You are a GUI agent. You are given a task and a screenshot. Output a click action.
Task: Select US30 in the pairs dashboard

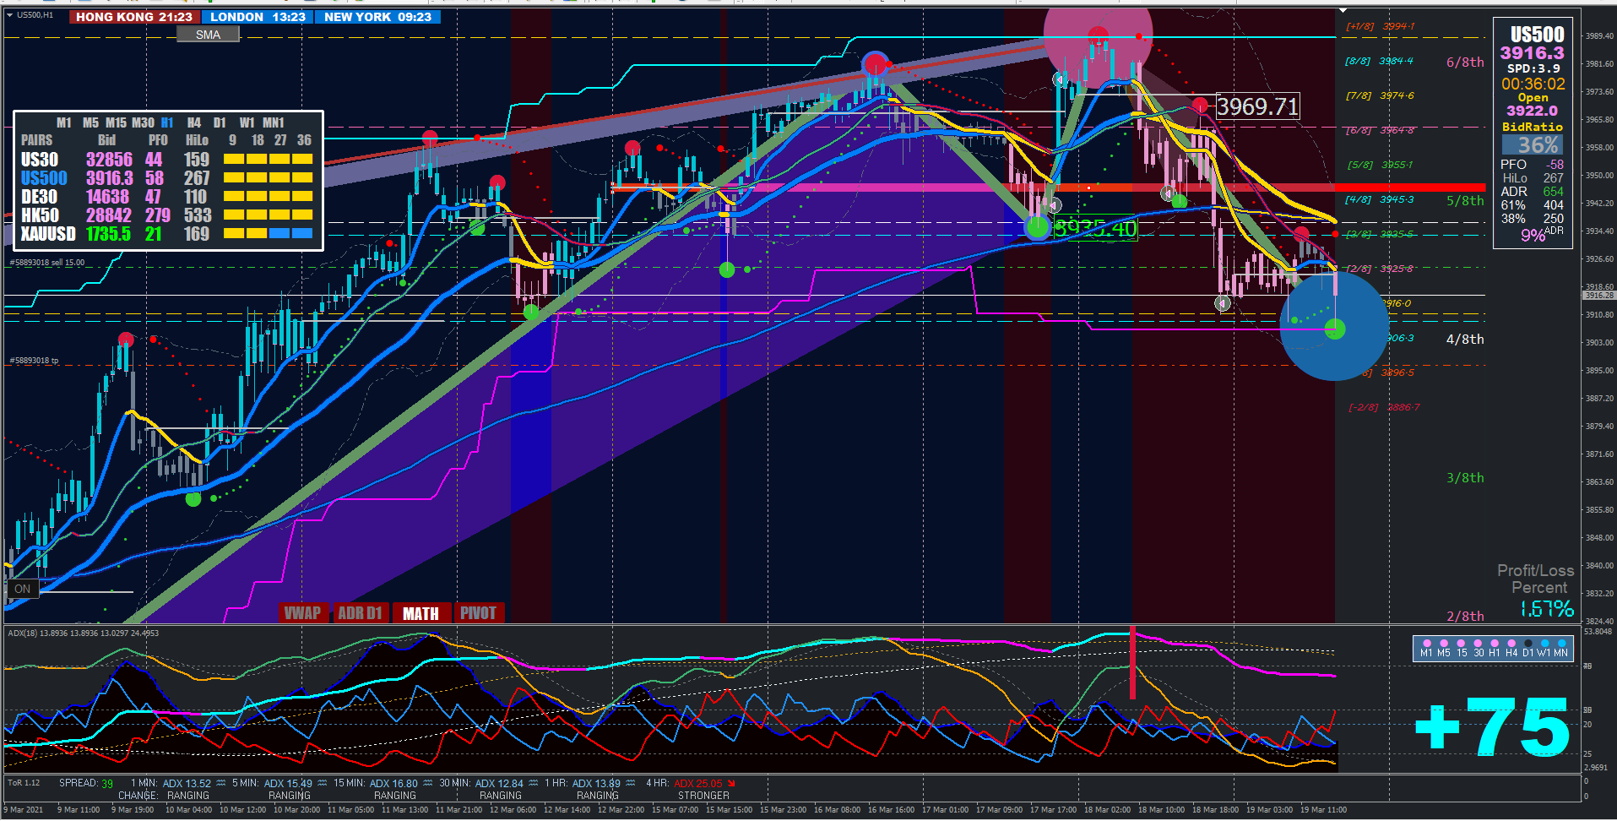[40, 160]
